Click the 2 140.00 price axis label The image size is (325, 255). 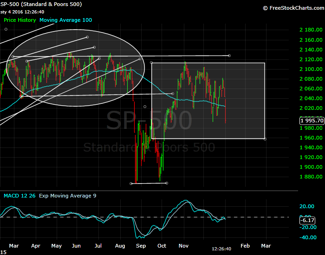pyautogui.click(x=311, y=50)
